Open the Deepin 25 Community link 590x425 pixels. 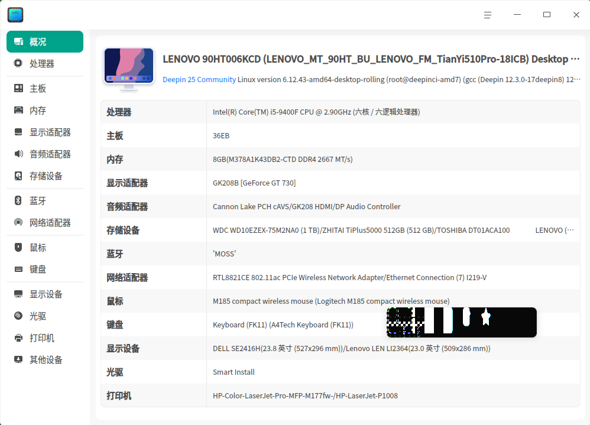click(x=199, y=80)
